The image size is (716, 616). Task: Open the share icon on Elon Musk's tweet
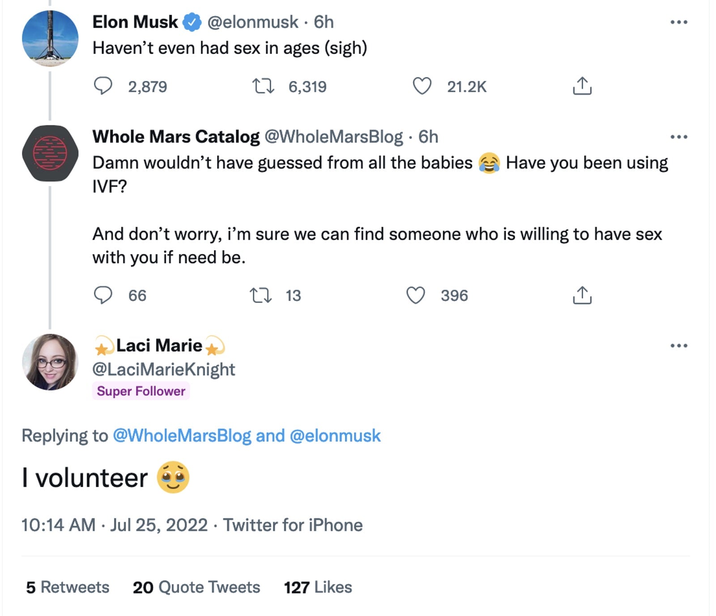(583, 86)
